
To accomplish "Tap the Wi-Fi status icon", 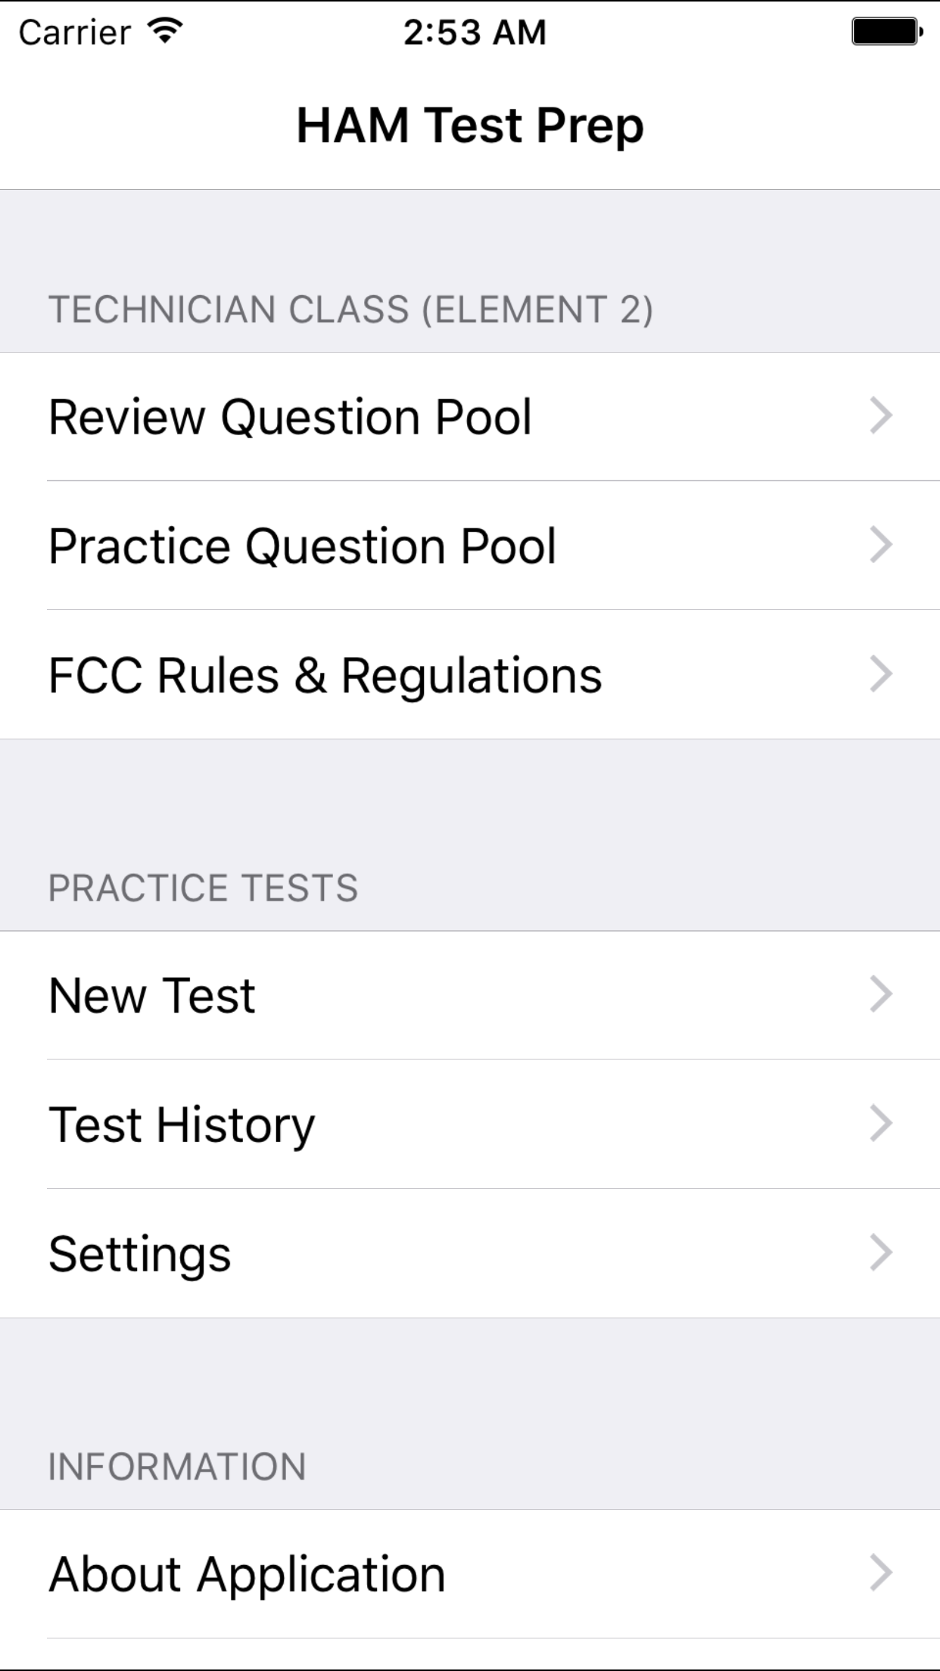I will click(165, 32).
